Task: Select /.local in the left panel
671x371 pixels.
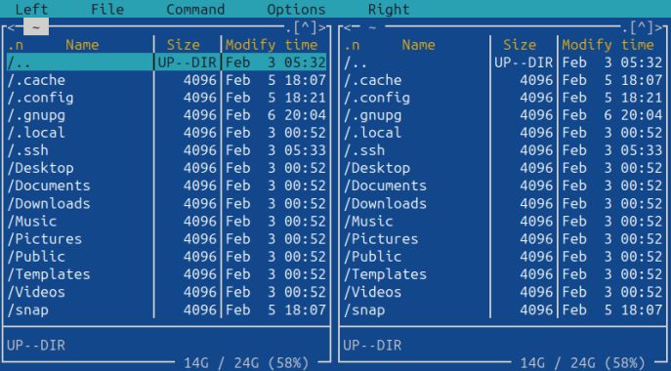Action: (x=166, y=133)
